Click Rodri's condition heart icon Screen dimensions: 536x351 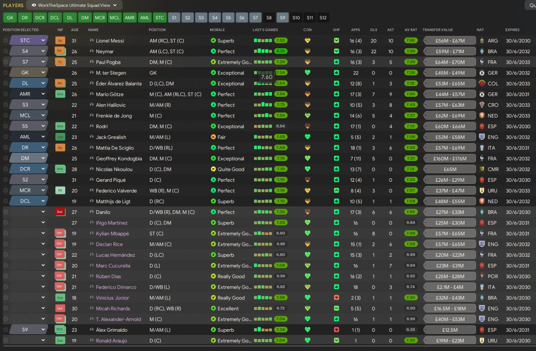coord(307,126)
